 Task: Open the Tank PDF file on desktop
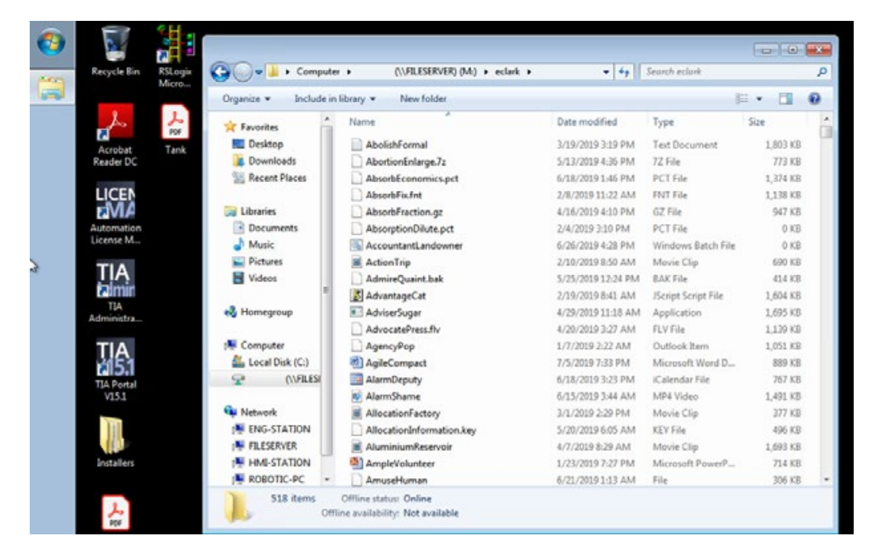[x=175, y=130]
